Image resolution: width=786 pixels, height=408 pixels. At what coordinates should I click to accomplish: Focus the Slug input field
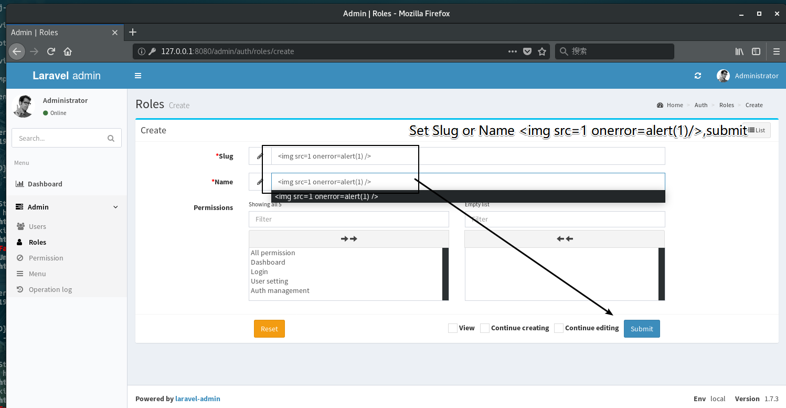(x=468, y=156)
